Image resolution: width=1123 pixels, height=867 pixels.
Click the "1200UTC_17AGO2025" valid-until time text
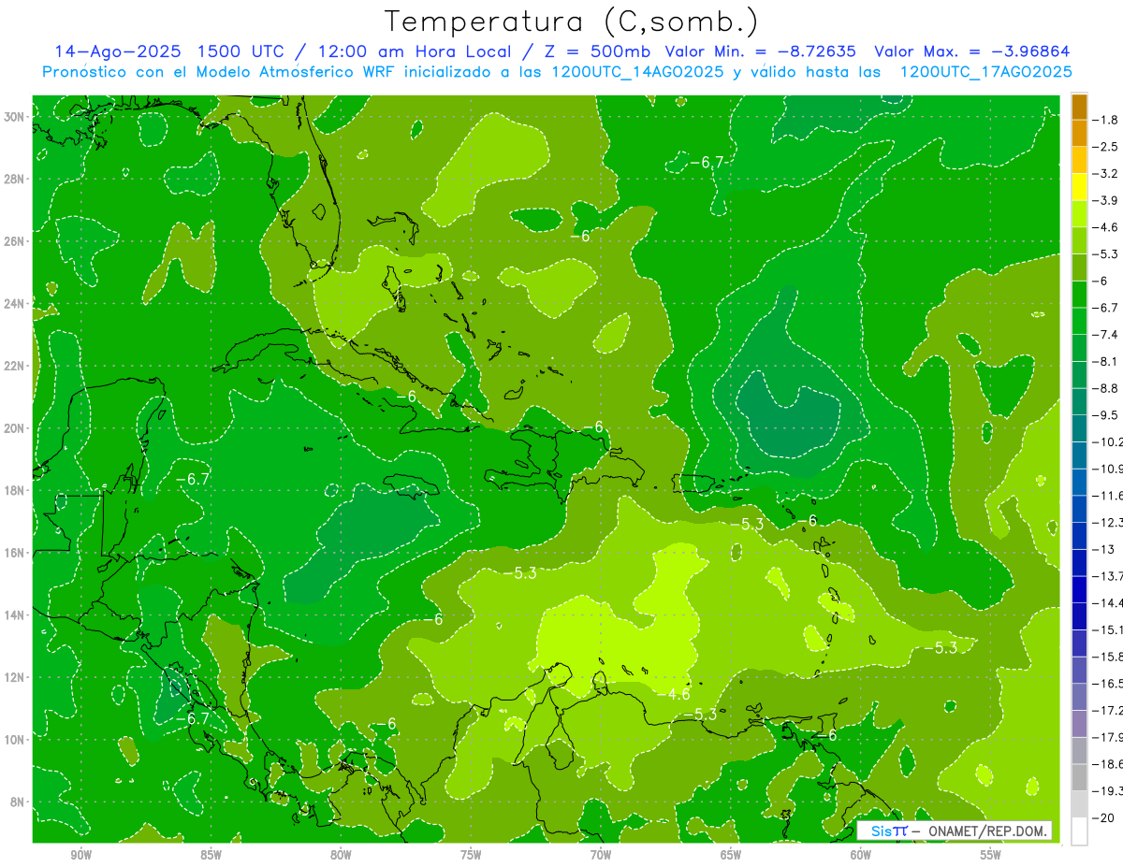(985, 72)
